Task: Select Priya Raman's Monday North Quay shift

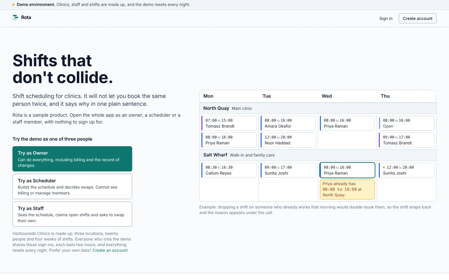Action: tap(229, 140)
